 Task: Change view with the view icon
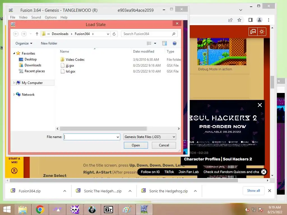pos(149,43)
